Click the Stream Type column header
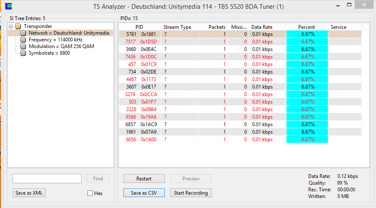The image size is (376, 208). 177,27
